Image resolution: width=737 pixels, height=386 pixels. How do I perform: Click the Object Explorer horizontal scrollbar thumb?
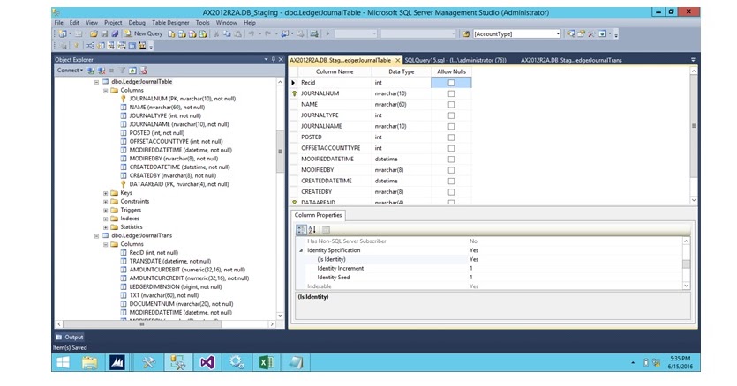[x=142, y=324]
